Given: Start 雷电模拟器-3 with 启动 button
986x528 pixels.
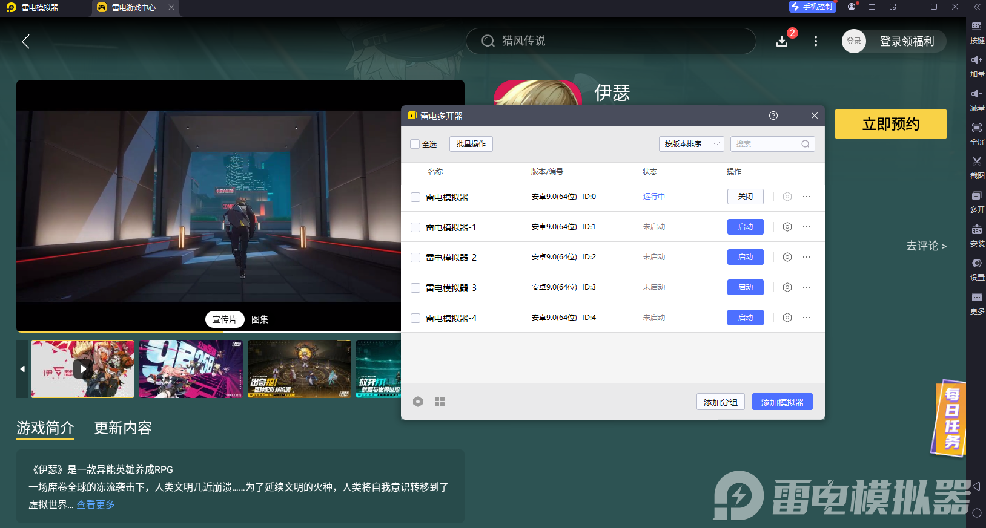Looking at the screenshot, I should pyautogui.click(x=746, y=287).
